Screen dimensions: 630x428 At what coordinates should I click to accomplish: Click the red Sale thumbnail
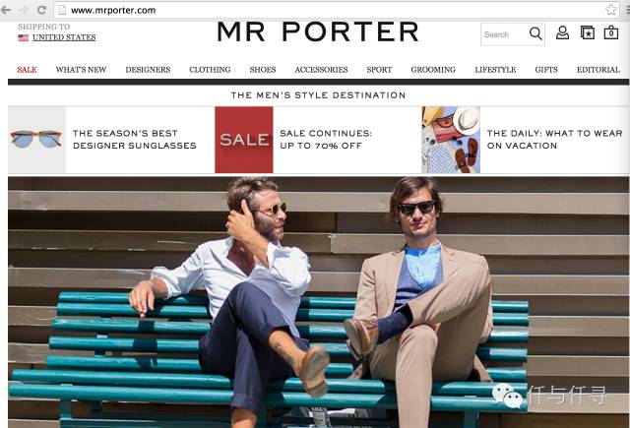tap(244, 140)
